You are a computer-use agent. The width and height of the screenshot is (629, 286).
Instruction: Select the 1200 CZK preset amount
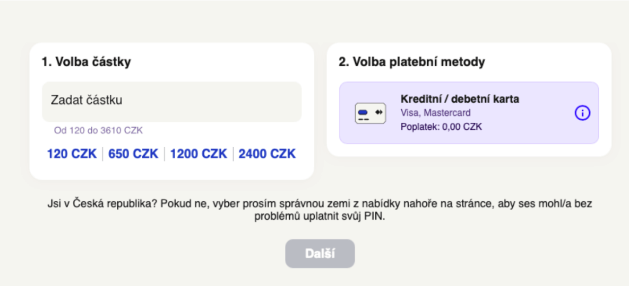[x=199, y=154]
